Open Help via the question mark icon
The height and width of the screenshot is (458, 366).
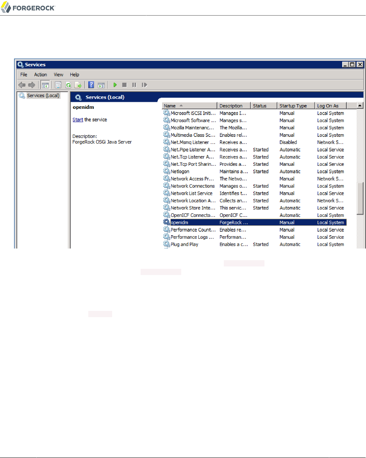pos(91,85)
